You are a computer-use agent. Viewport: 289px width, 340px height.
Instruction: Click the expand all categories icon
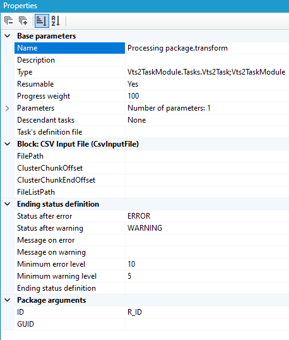[x=23, y=21]
